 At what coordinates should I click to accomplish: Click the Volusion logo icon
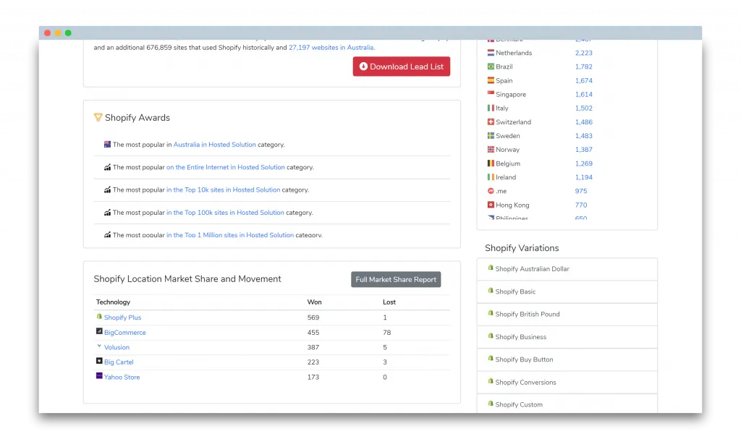click(x=99, y=346)
